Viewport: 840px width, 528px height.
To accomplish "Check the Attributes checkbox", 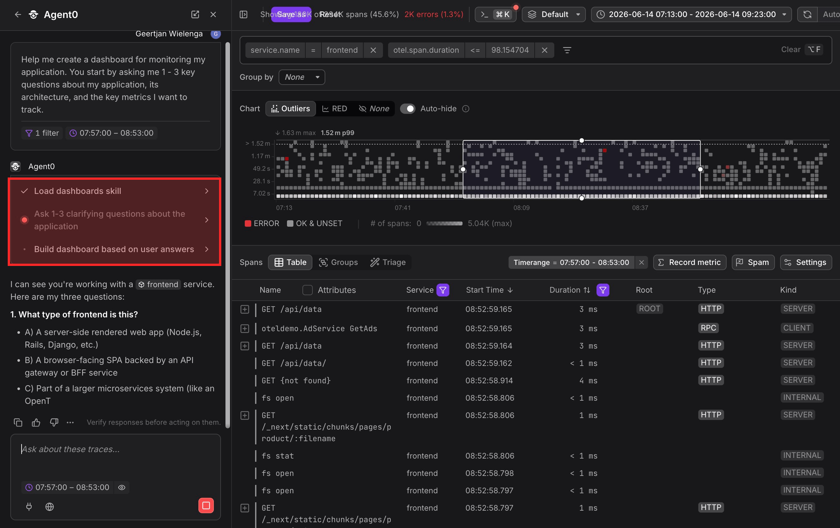I will click(307, 290).
